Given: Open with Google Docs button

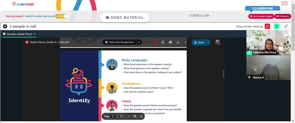Looking at the screenshot, I should pyautogui.click(x=119, y=42).
